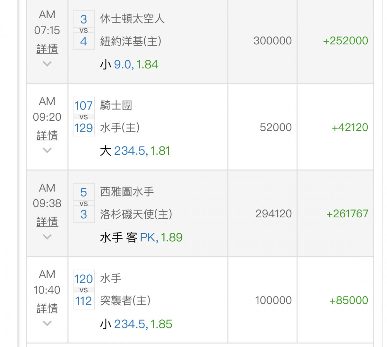The width and height of the screenshot is (387, 347).
Task: Expand the chevron under the 09:20 game
Action: (x=47, y=150)
